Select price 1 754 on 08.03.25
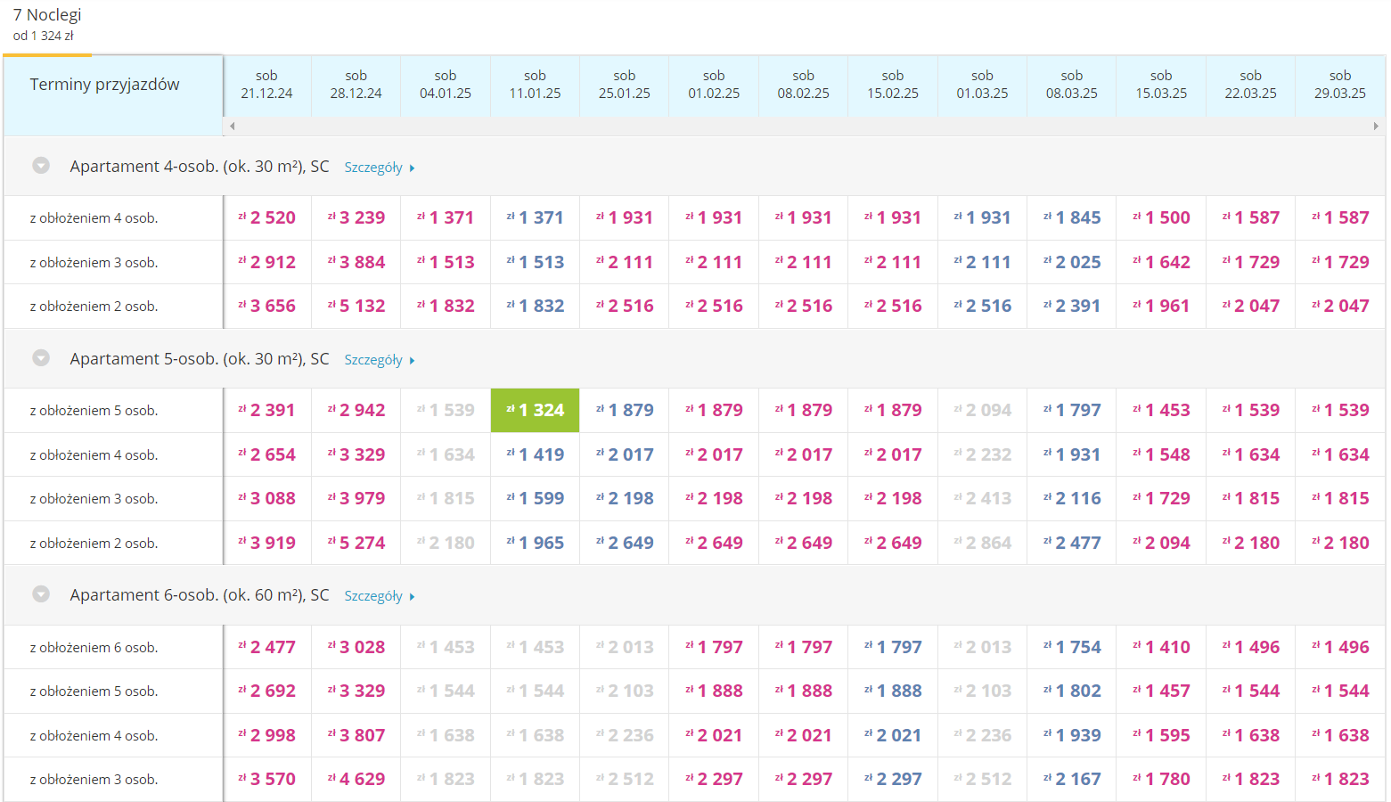 (x=1072, y=647)
